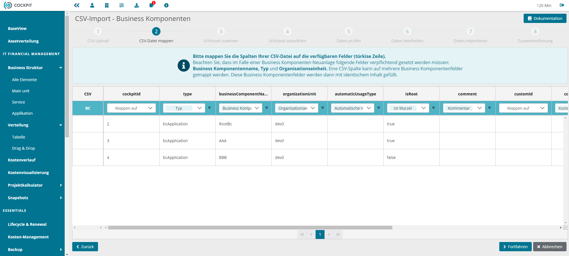The height and width of the screenshot is (256, 569).
Task: Click the 'false' isRoot cell
Action: 411,158
